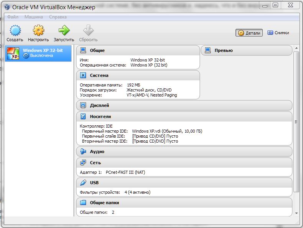The width and height of the screenshot is (303, 228).
Task: Switch to the Детали view
Action: (x=249, y=33)
